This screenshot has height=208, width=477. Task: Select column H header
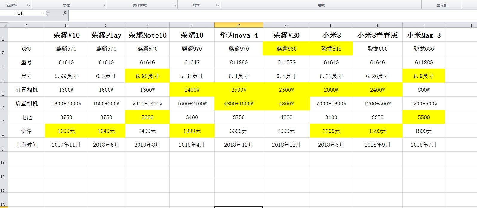(x=331, y=25)
